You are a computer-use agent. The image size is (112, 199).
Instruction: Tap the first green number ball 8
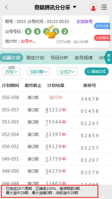28,32
